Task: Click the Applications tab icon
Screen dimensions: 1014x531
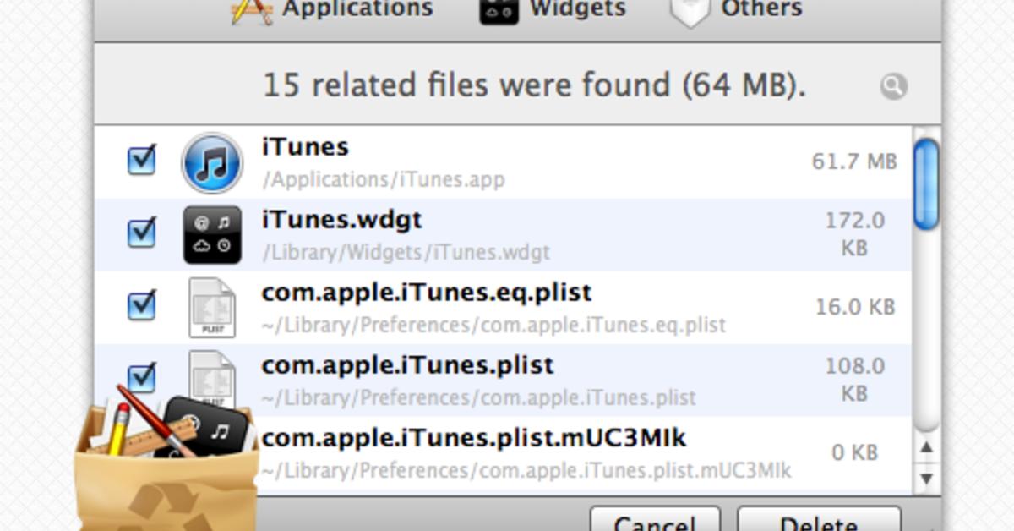Action: [252, 12]
